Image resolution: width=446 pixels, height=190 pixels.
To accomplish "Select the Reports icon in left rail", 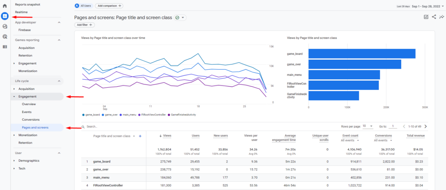I will (4, 16).
